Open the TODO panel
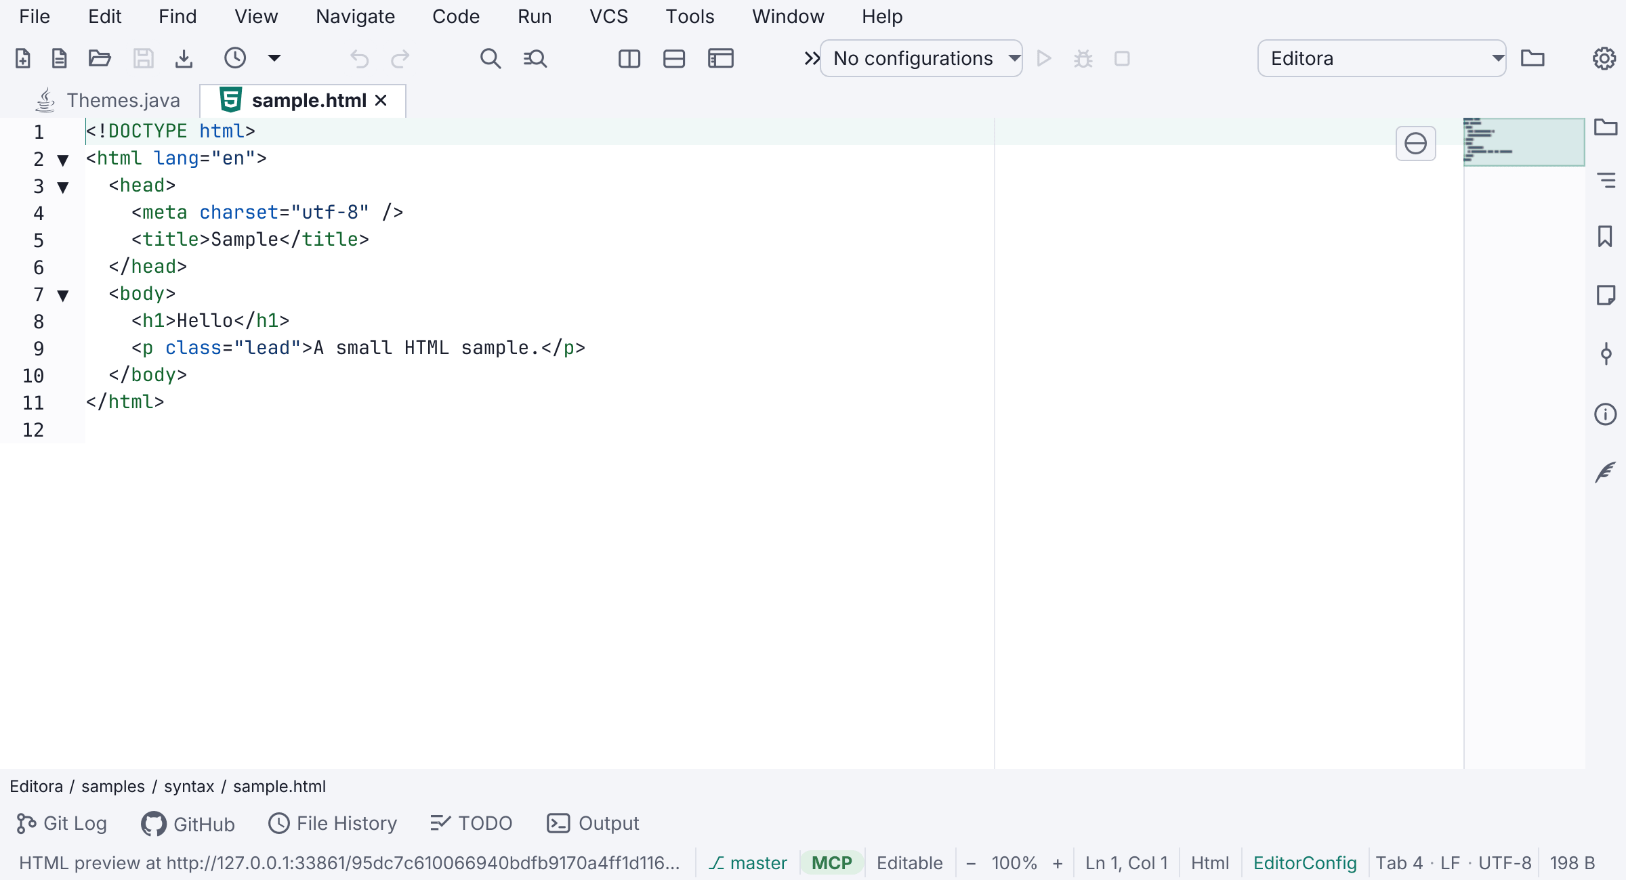Image resolution: width=1626 pixels, height=880 pixels. click(x=471, y=823)
